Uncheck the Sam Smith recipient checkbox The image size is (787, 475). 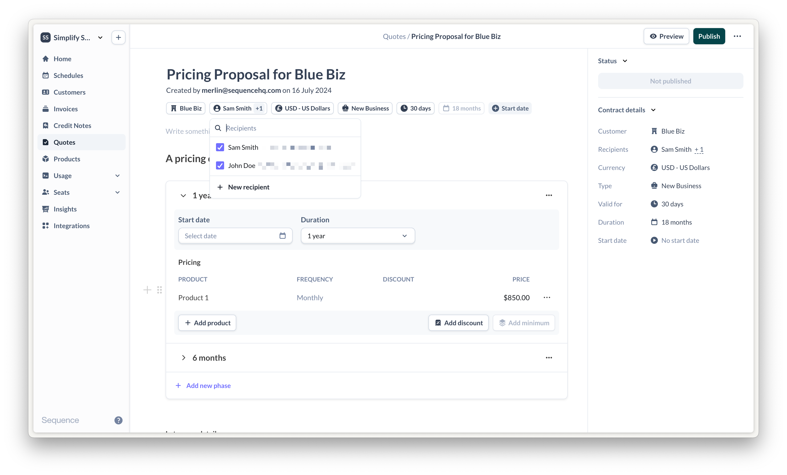220,147
